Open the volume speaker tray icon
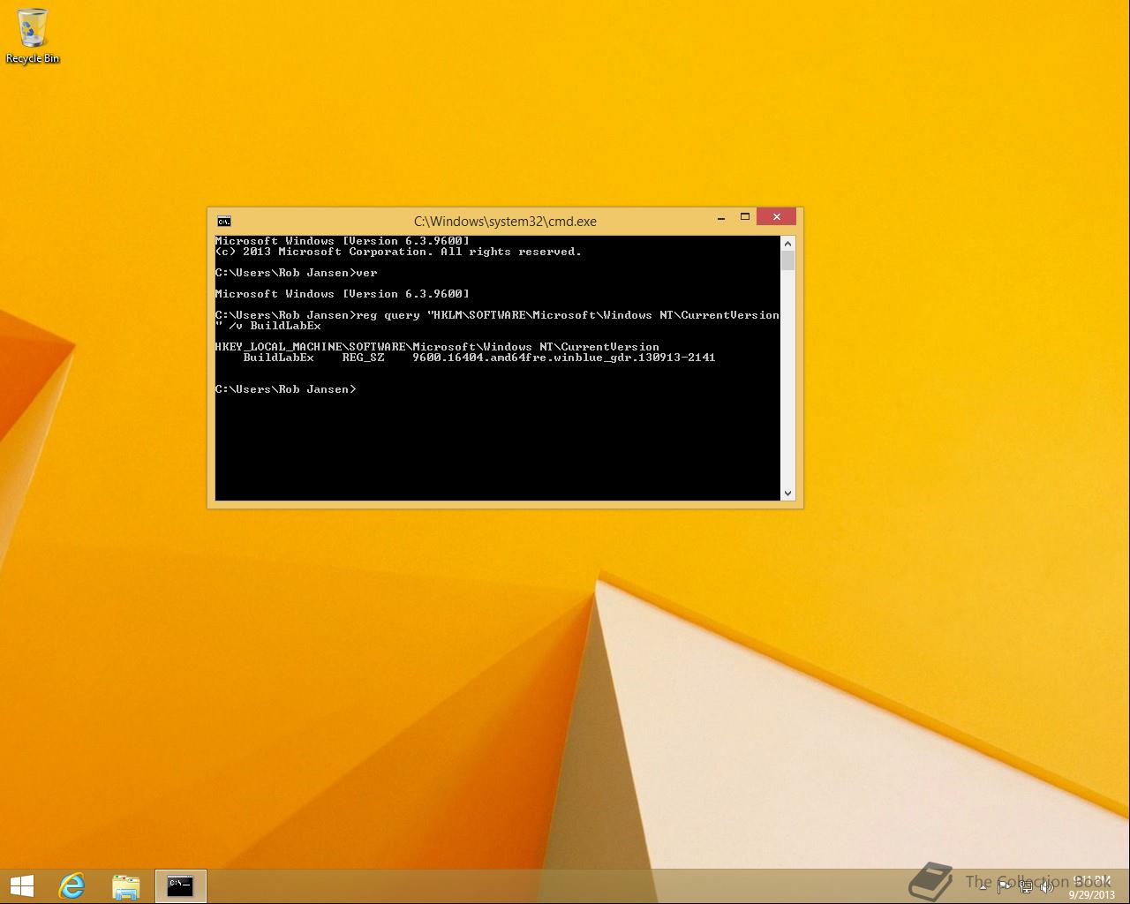The width and height of the screenshot is (1130, 904). click(x=1047, y=886)
